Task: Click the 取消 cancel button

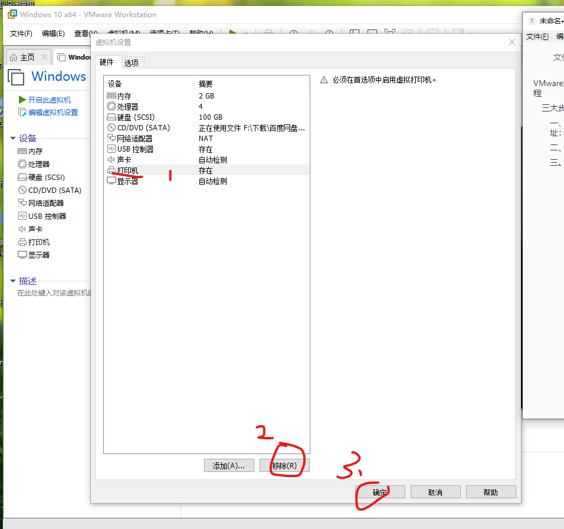Action: pos(435,492)
